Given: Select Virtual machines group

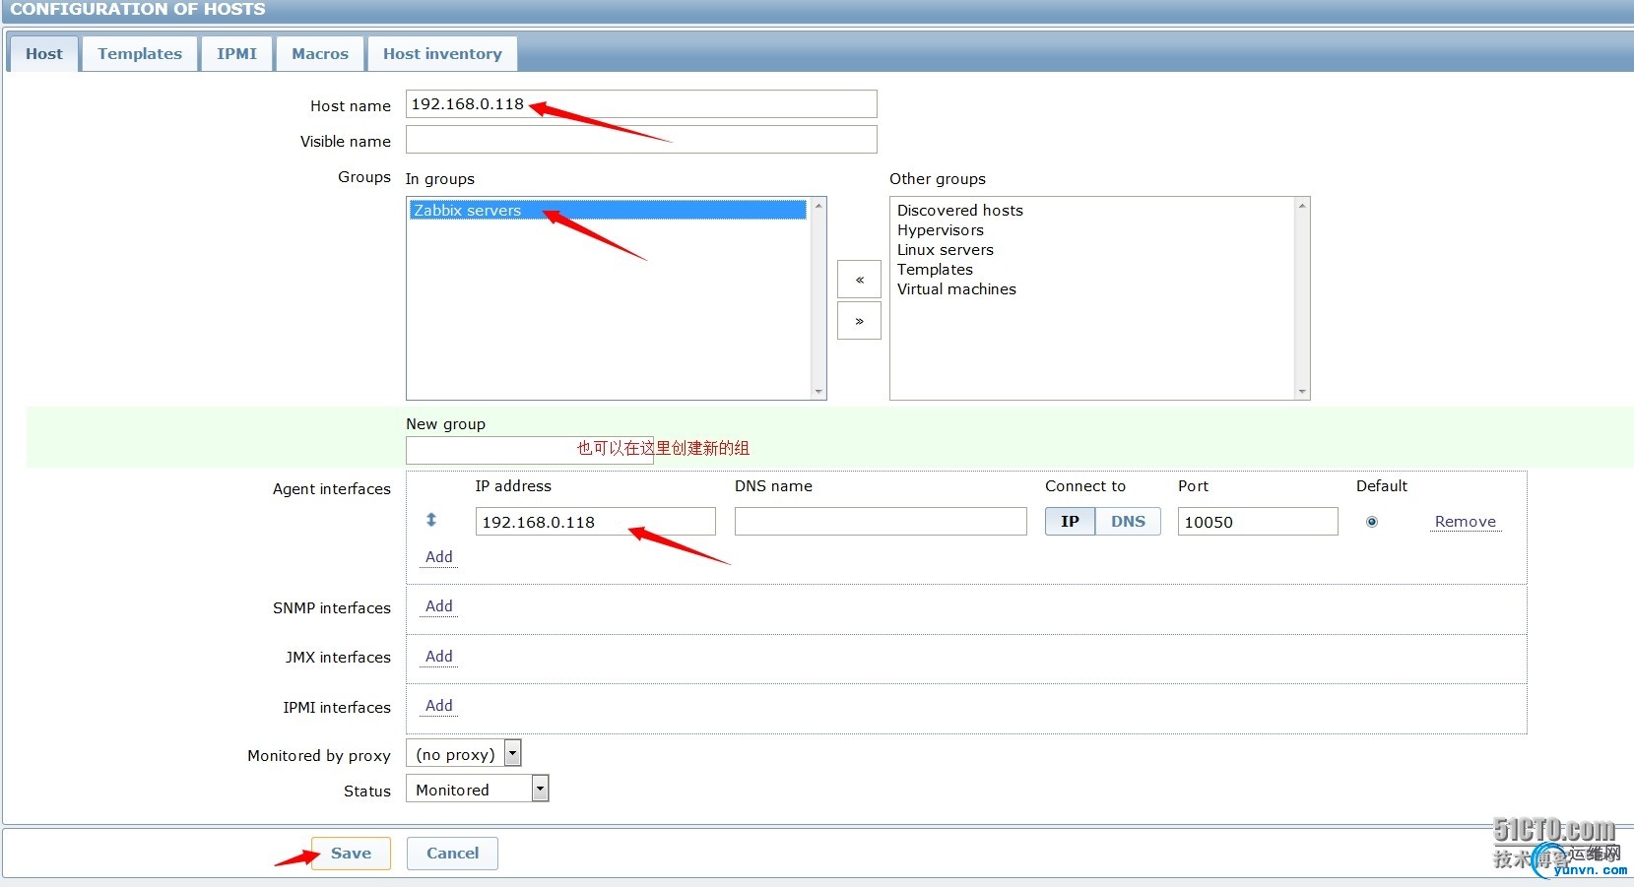Looking at the screenshot, I should 956,288.
